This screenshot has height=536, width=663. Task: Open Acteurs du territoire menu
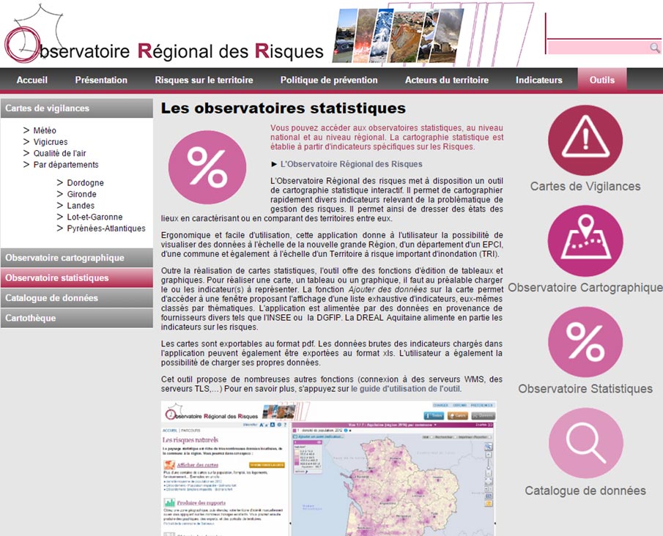click(x=446, y=80)
